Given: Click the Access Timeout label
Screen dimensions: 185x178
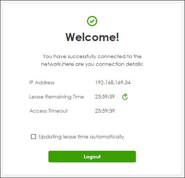Looking at the screenshot, I should (48, 111).
